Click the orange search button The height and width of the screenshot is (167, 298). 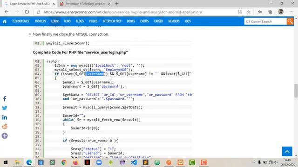pyautogui.click(x=290, y=21)
